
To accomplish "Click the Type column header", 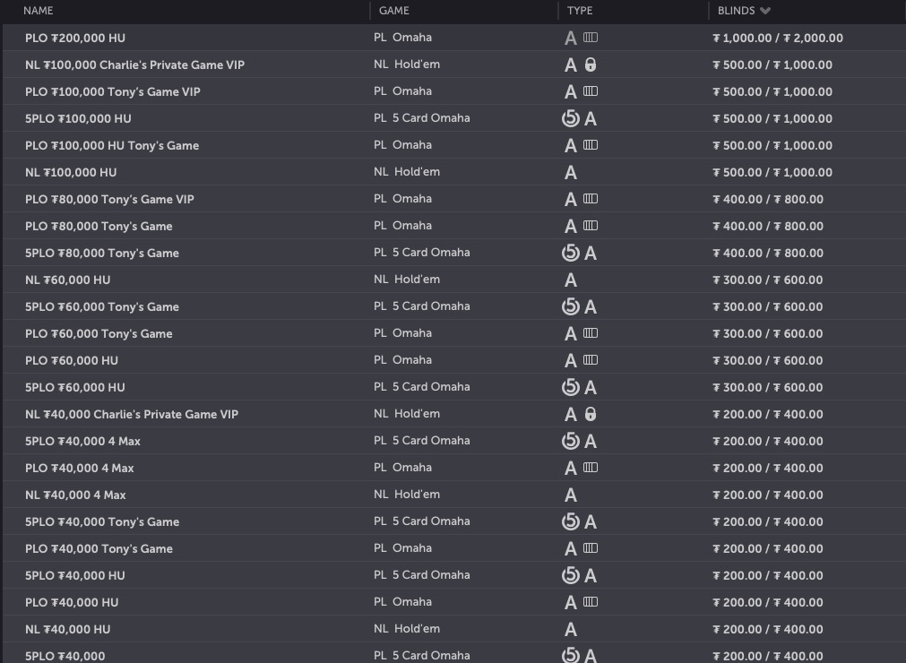I will (x=580, y=11).
